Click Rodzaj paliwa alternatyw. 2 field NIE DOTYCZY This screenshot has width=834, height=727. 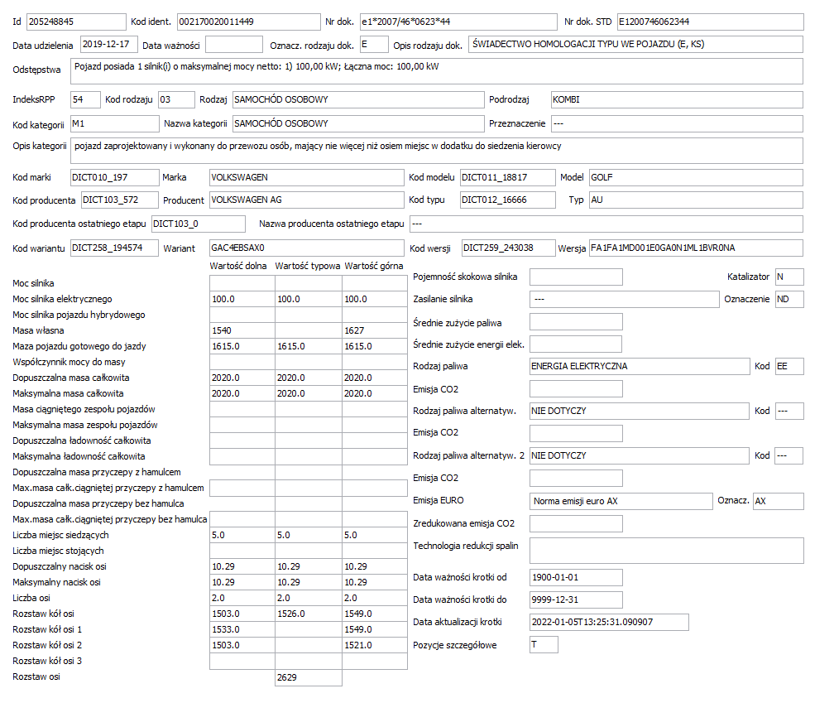640,455
